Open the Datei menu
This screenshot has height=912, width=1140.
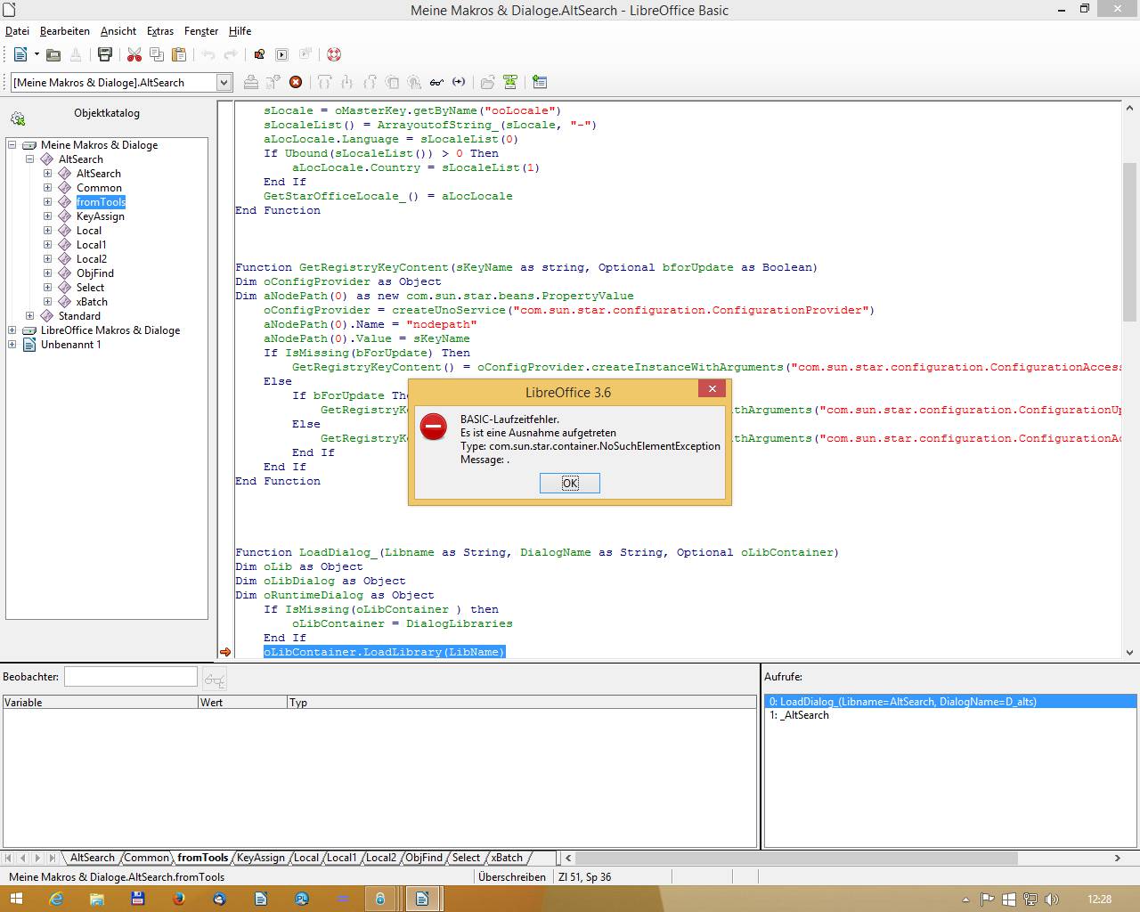point(17,30)
